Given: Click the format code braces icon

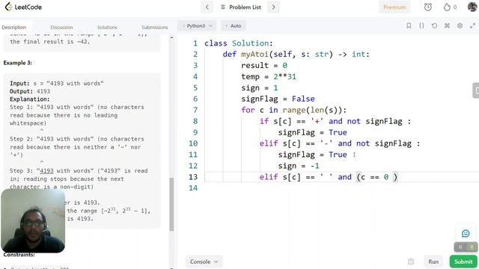Looking at the screenshot, I should (x=421, y=26).
